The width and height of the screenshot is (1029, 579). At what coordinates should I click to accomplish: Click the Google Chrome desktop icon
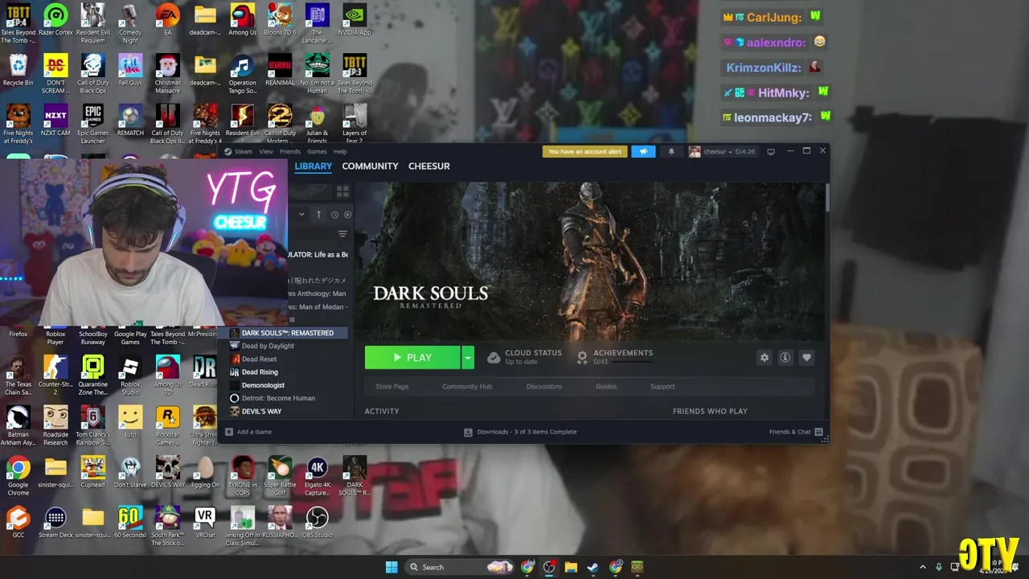[18, 476]
